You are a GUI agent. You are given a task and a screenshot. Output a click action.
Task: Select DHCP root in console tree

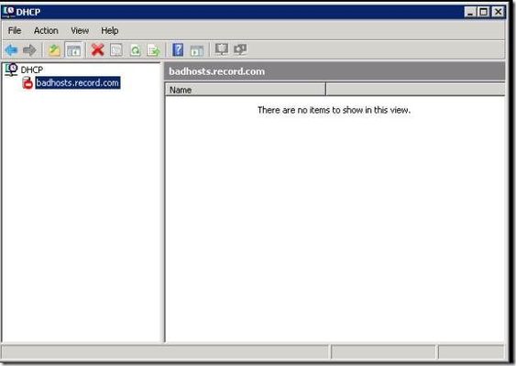click(x=31, y=70)
